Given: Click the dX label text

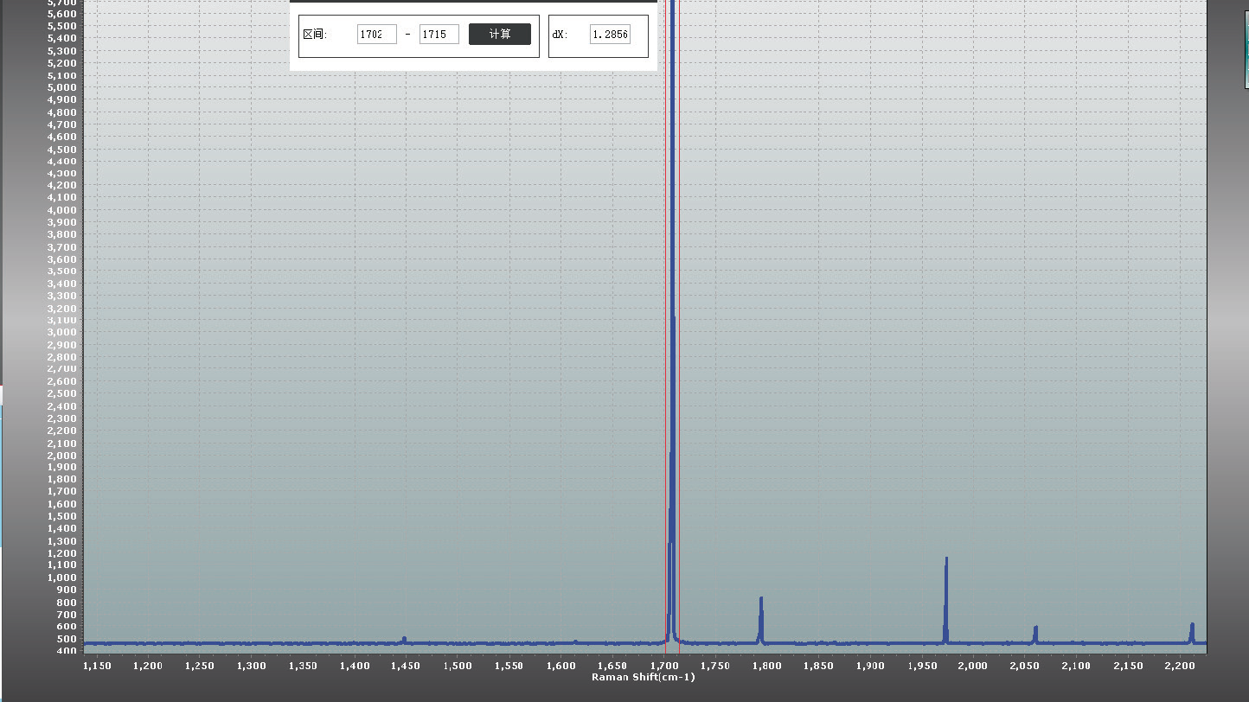Looking at the screenshot, I should click(560, 35).
